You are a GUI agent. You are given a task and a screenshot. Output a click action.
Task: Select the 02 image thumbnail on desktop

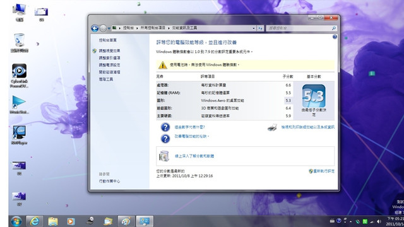tap(19, 199)
